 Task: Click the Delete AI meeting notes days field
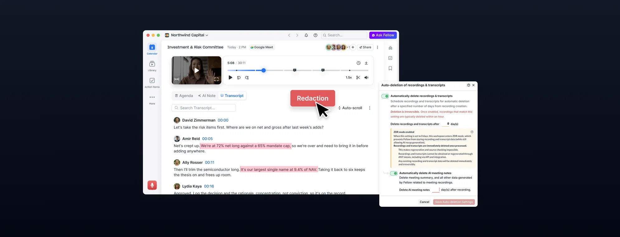[436, 190]
